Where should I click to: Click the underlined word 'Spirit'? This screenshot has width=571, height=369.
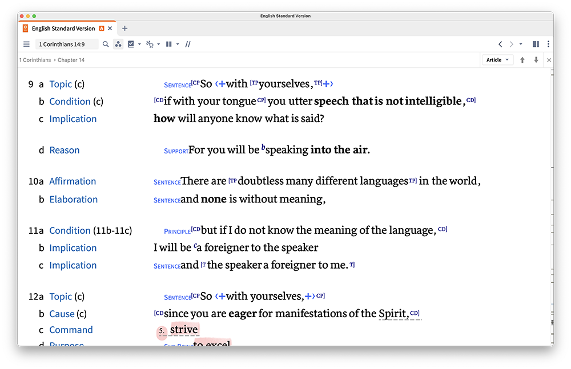click(392, 314)
